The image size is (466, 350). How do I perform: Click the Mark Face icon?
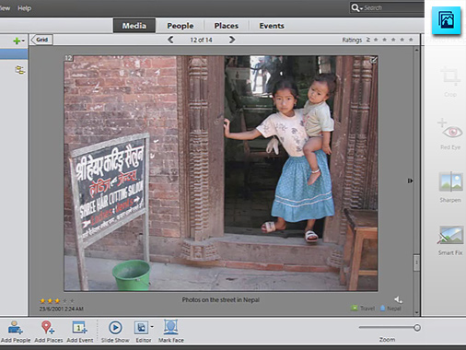(170, 327)
